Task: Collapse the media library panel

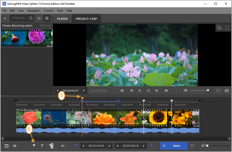Action: tap(52, 15)
